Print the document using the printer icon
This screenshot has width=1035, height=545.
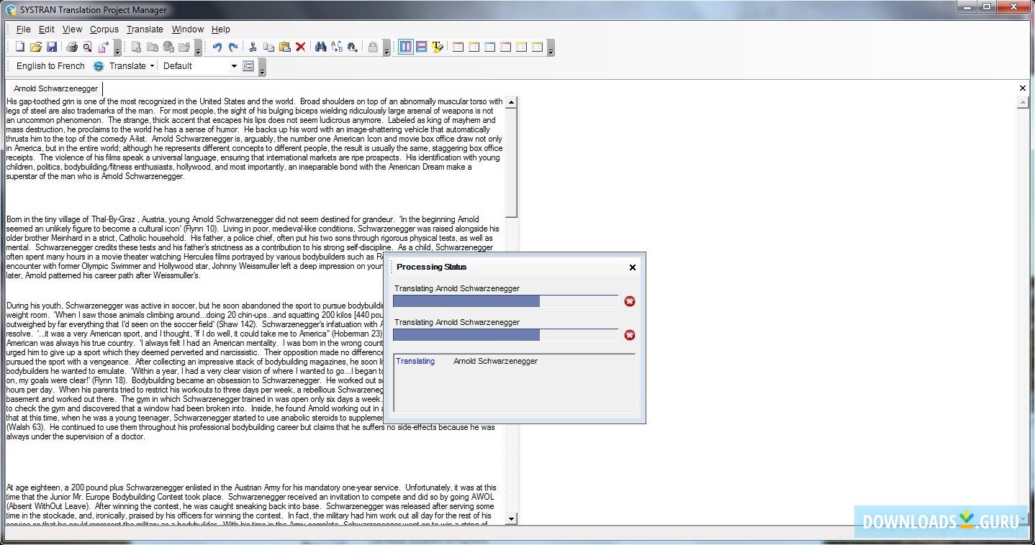tap(71, 47)
